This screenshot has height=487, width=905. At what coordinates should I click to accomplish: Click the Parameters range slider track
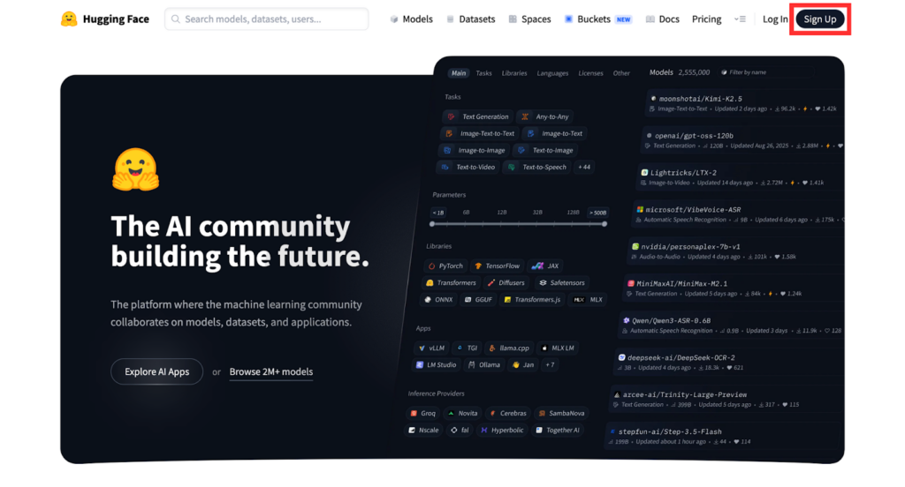(517, 224)
